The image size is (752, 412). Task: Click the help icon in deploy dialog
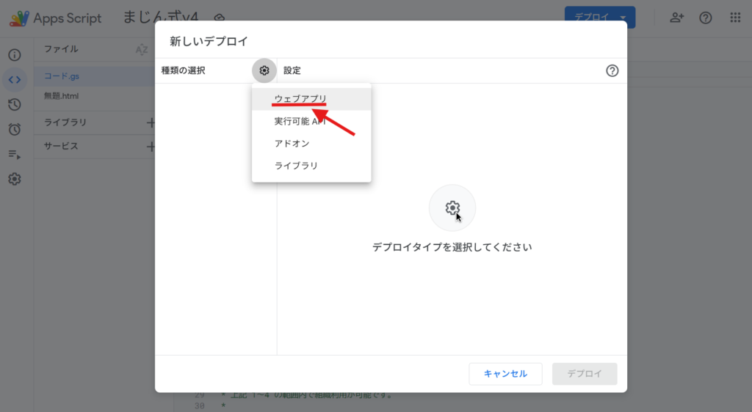(x=612, y=70)
